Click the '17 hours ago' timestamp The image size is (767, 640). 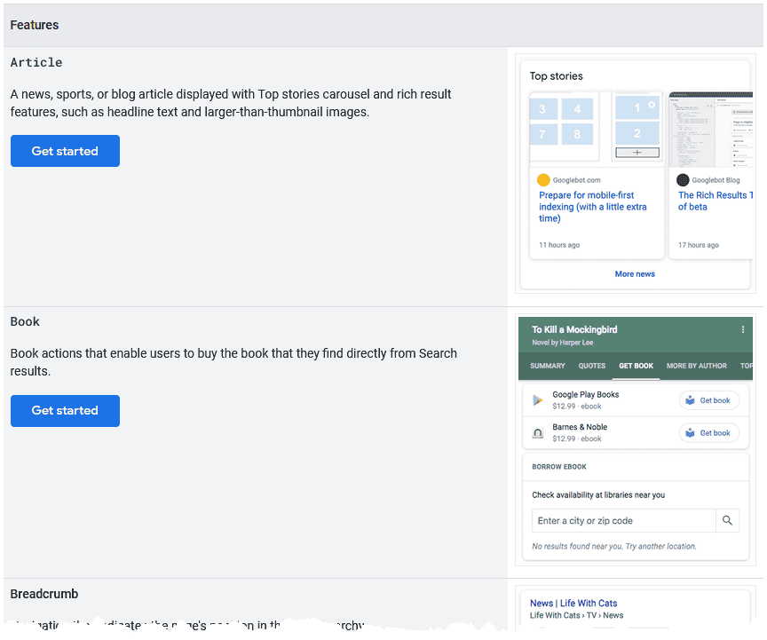click(x=698, y=245)
